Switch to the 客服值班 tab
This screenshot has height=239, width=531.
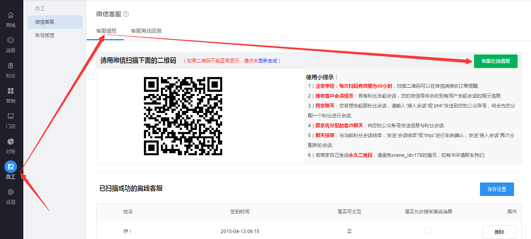click(x=106, y=31)
